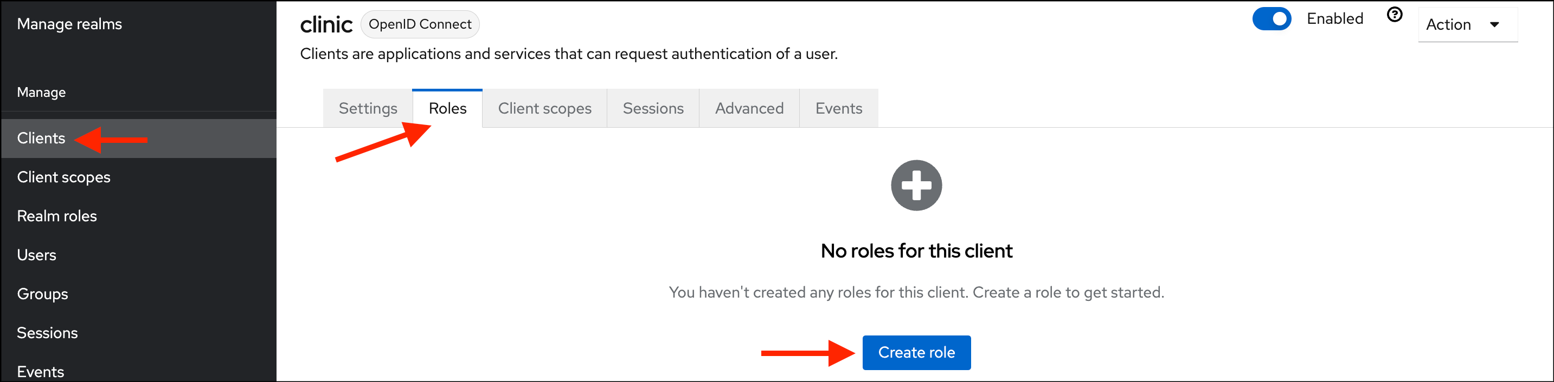Go to the Sessions tab
1554x382 pixels.
[653, 108]
